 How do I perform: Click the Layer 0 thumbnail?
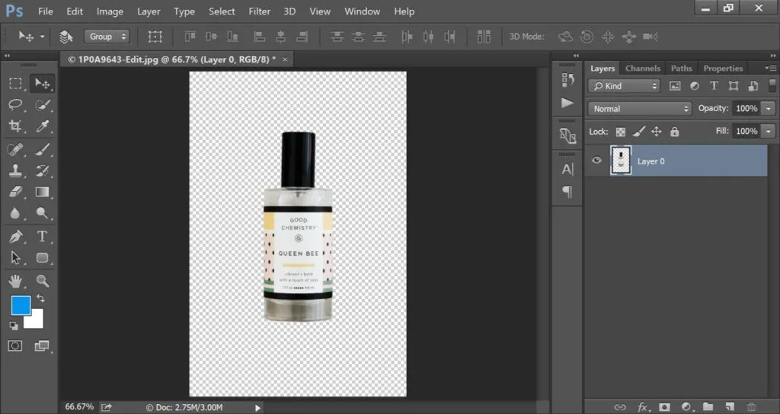click(x=621, y=161)
